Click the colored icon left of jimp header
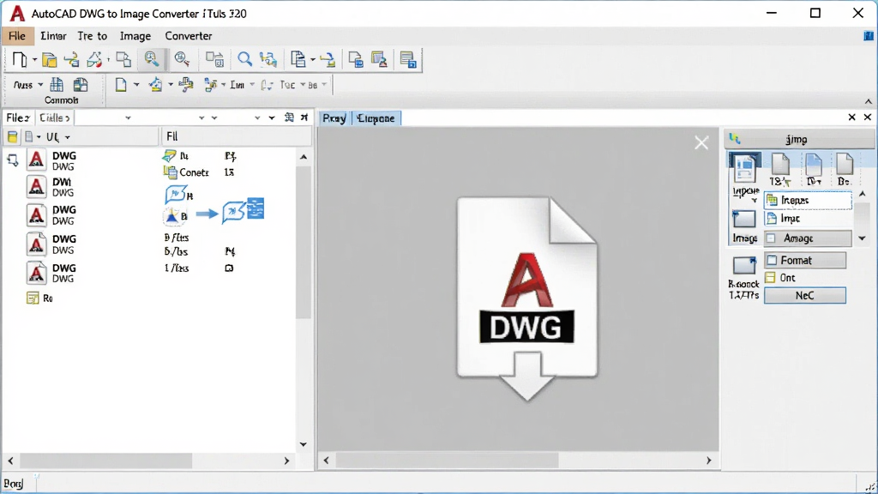The image size is (878, 494). pyautogui.click(x=735, y=138)
